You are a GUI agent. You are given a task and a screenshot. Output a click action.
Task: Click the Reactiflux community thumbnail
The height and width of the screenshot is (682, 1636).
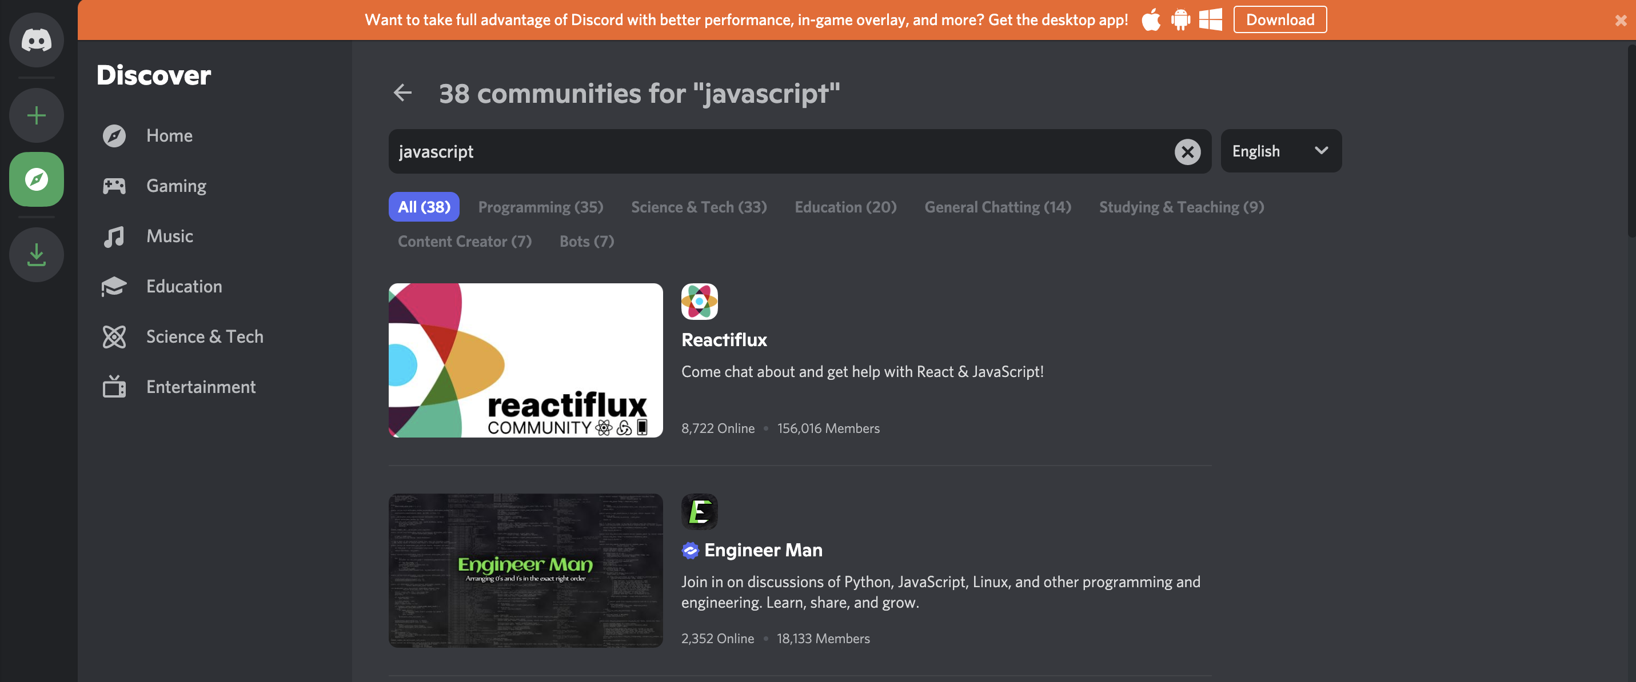tap(526, 360)
